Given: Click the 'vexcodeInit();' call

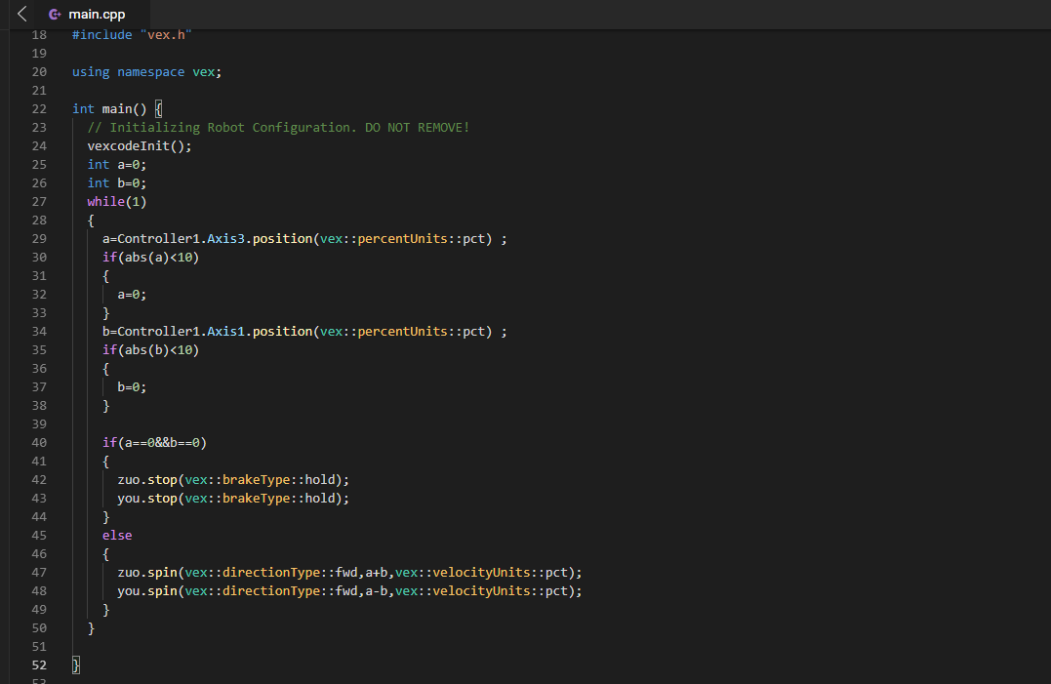Looking at the screenshot, I should (140, 146).
